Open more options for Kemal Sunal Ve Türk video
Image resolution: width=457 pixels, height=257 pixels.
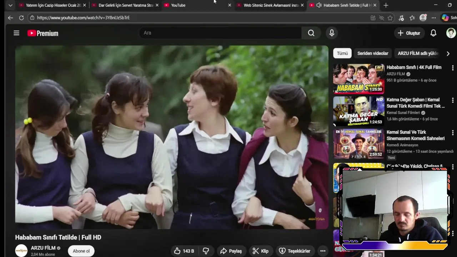[x=452, y=133]
